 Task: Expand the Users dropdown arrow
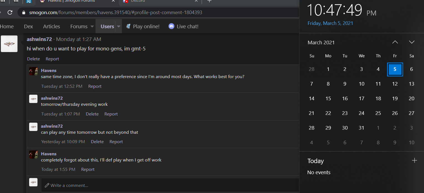click(x=119, y=27)
